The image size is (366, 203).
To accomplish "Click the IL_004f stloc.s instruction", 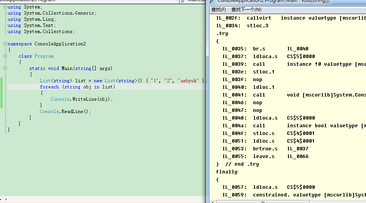I will [x=268, y=133].
